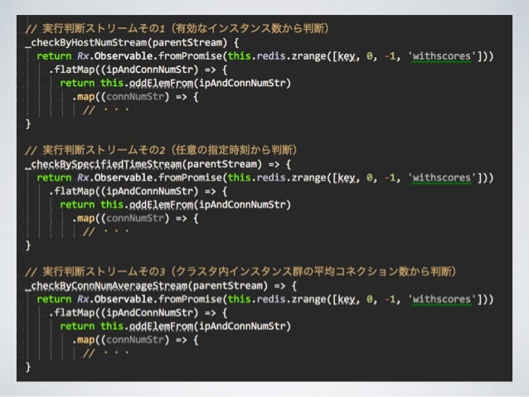Screen dimensions: 529x397
Task: Click redis.zrange call in _checkByHostNumStream
Action: pos(291,56)
